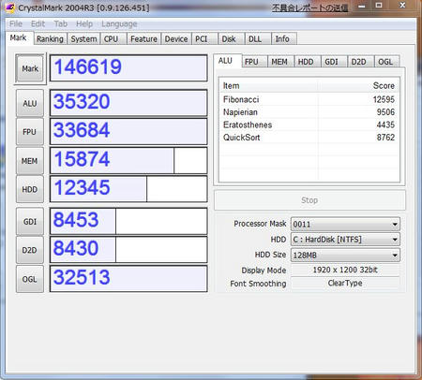The image size is (422, 380).
Task: Launch the D2D benchmark test
Action: pos(30,250)
